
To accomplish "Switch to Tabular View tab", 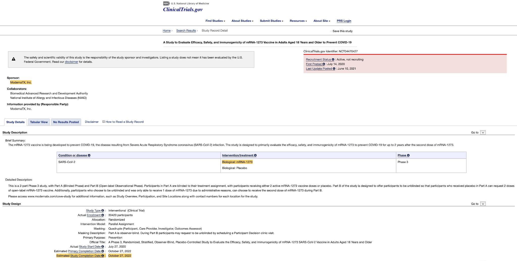I will [39, 122].
